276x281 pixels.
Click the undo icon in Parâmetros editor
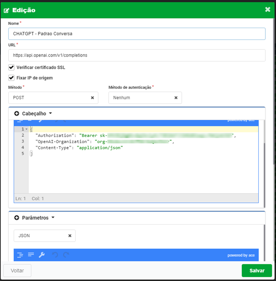pyautogui.click(x=55, y=255)
